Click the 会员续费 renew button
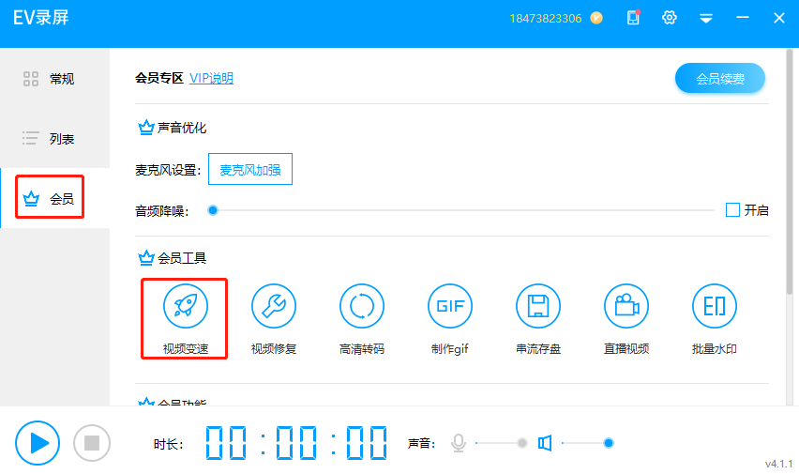 click(x=720, y=79)
